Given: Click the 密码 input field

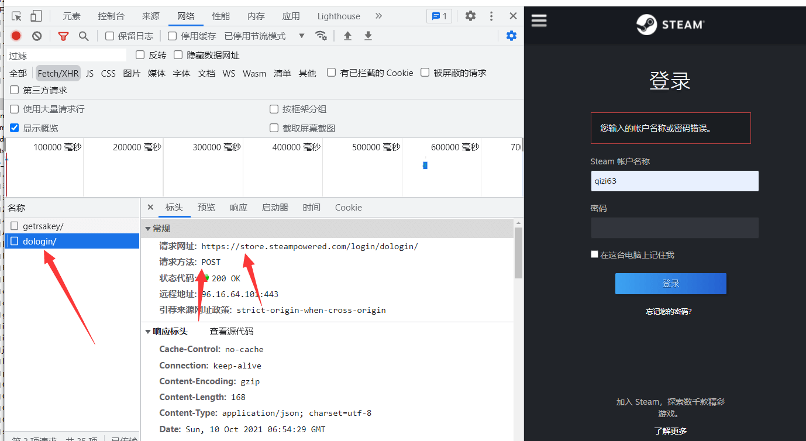Looking at the screenshot, I should coord(674,228).
